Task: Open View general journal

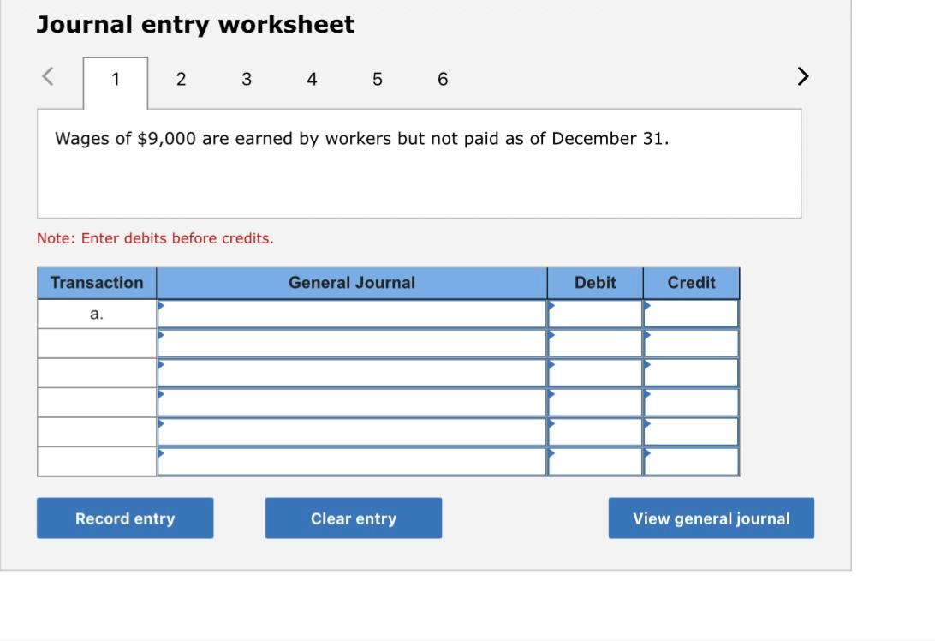Action: point(711,518)
